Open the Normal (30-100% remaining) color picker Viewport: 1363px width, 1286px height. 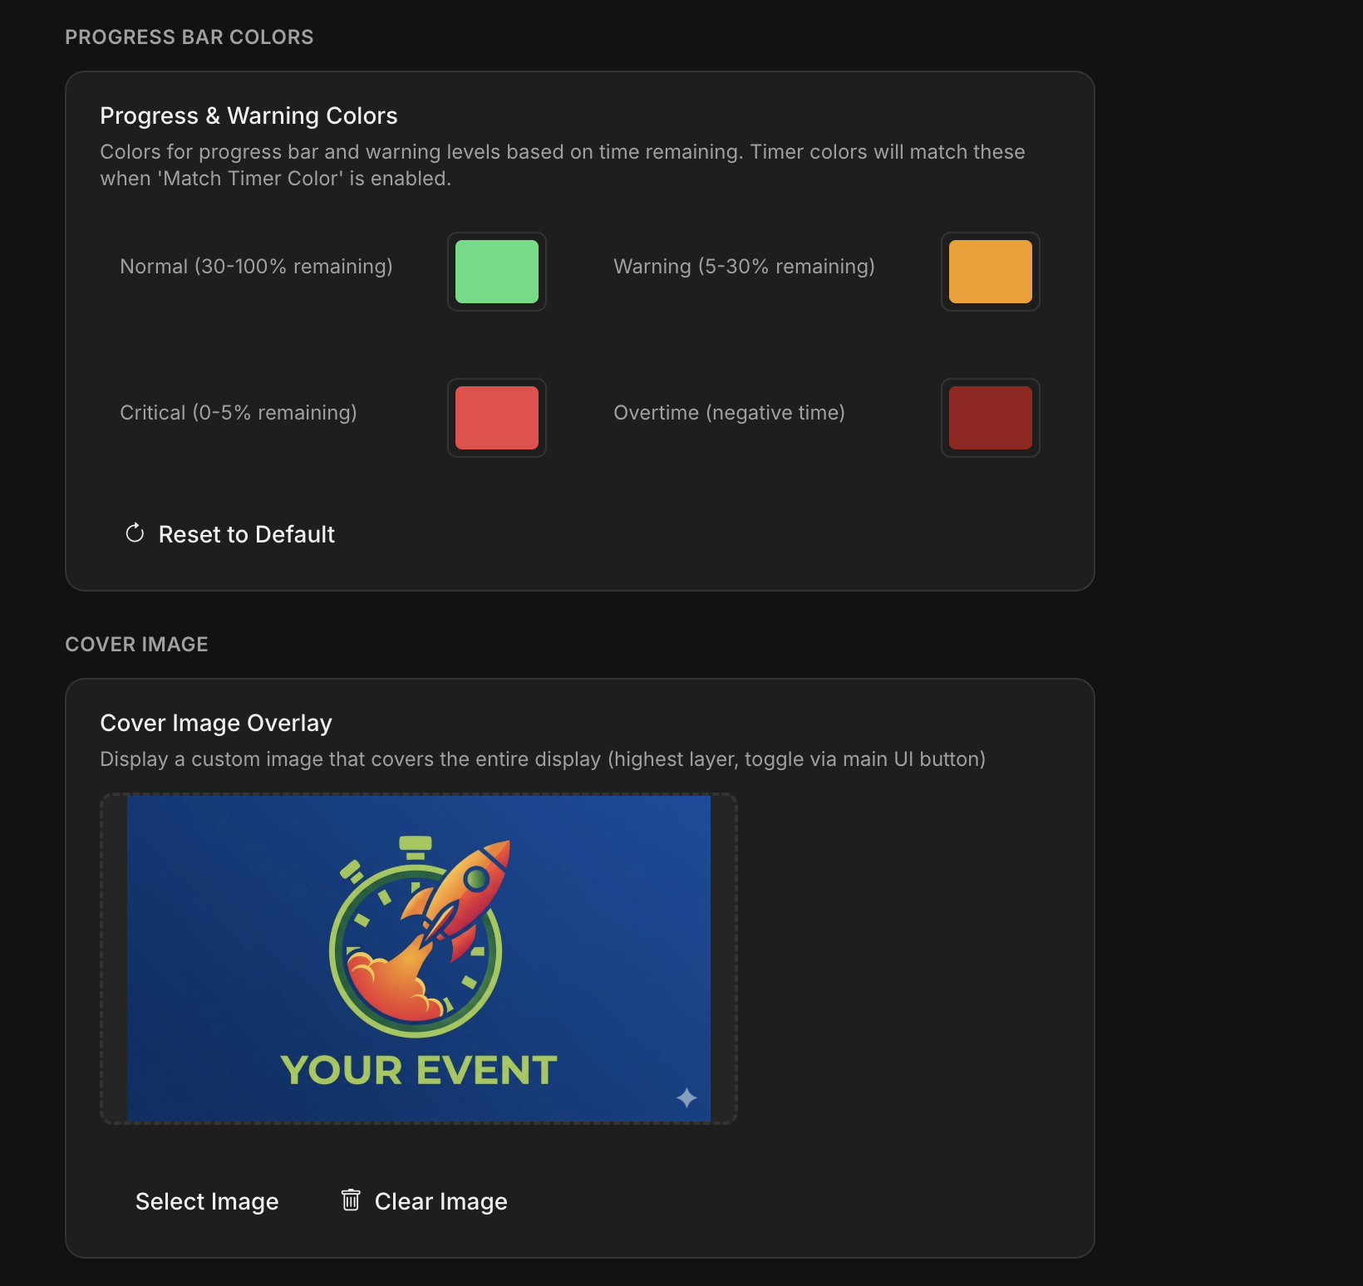[496, 272]
